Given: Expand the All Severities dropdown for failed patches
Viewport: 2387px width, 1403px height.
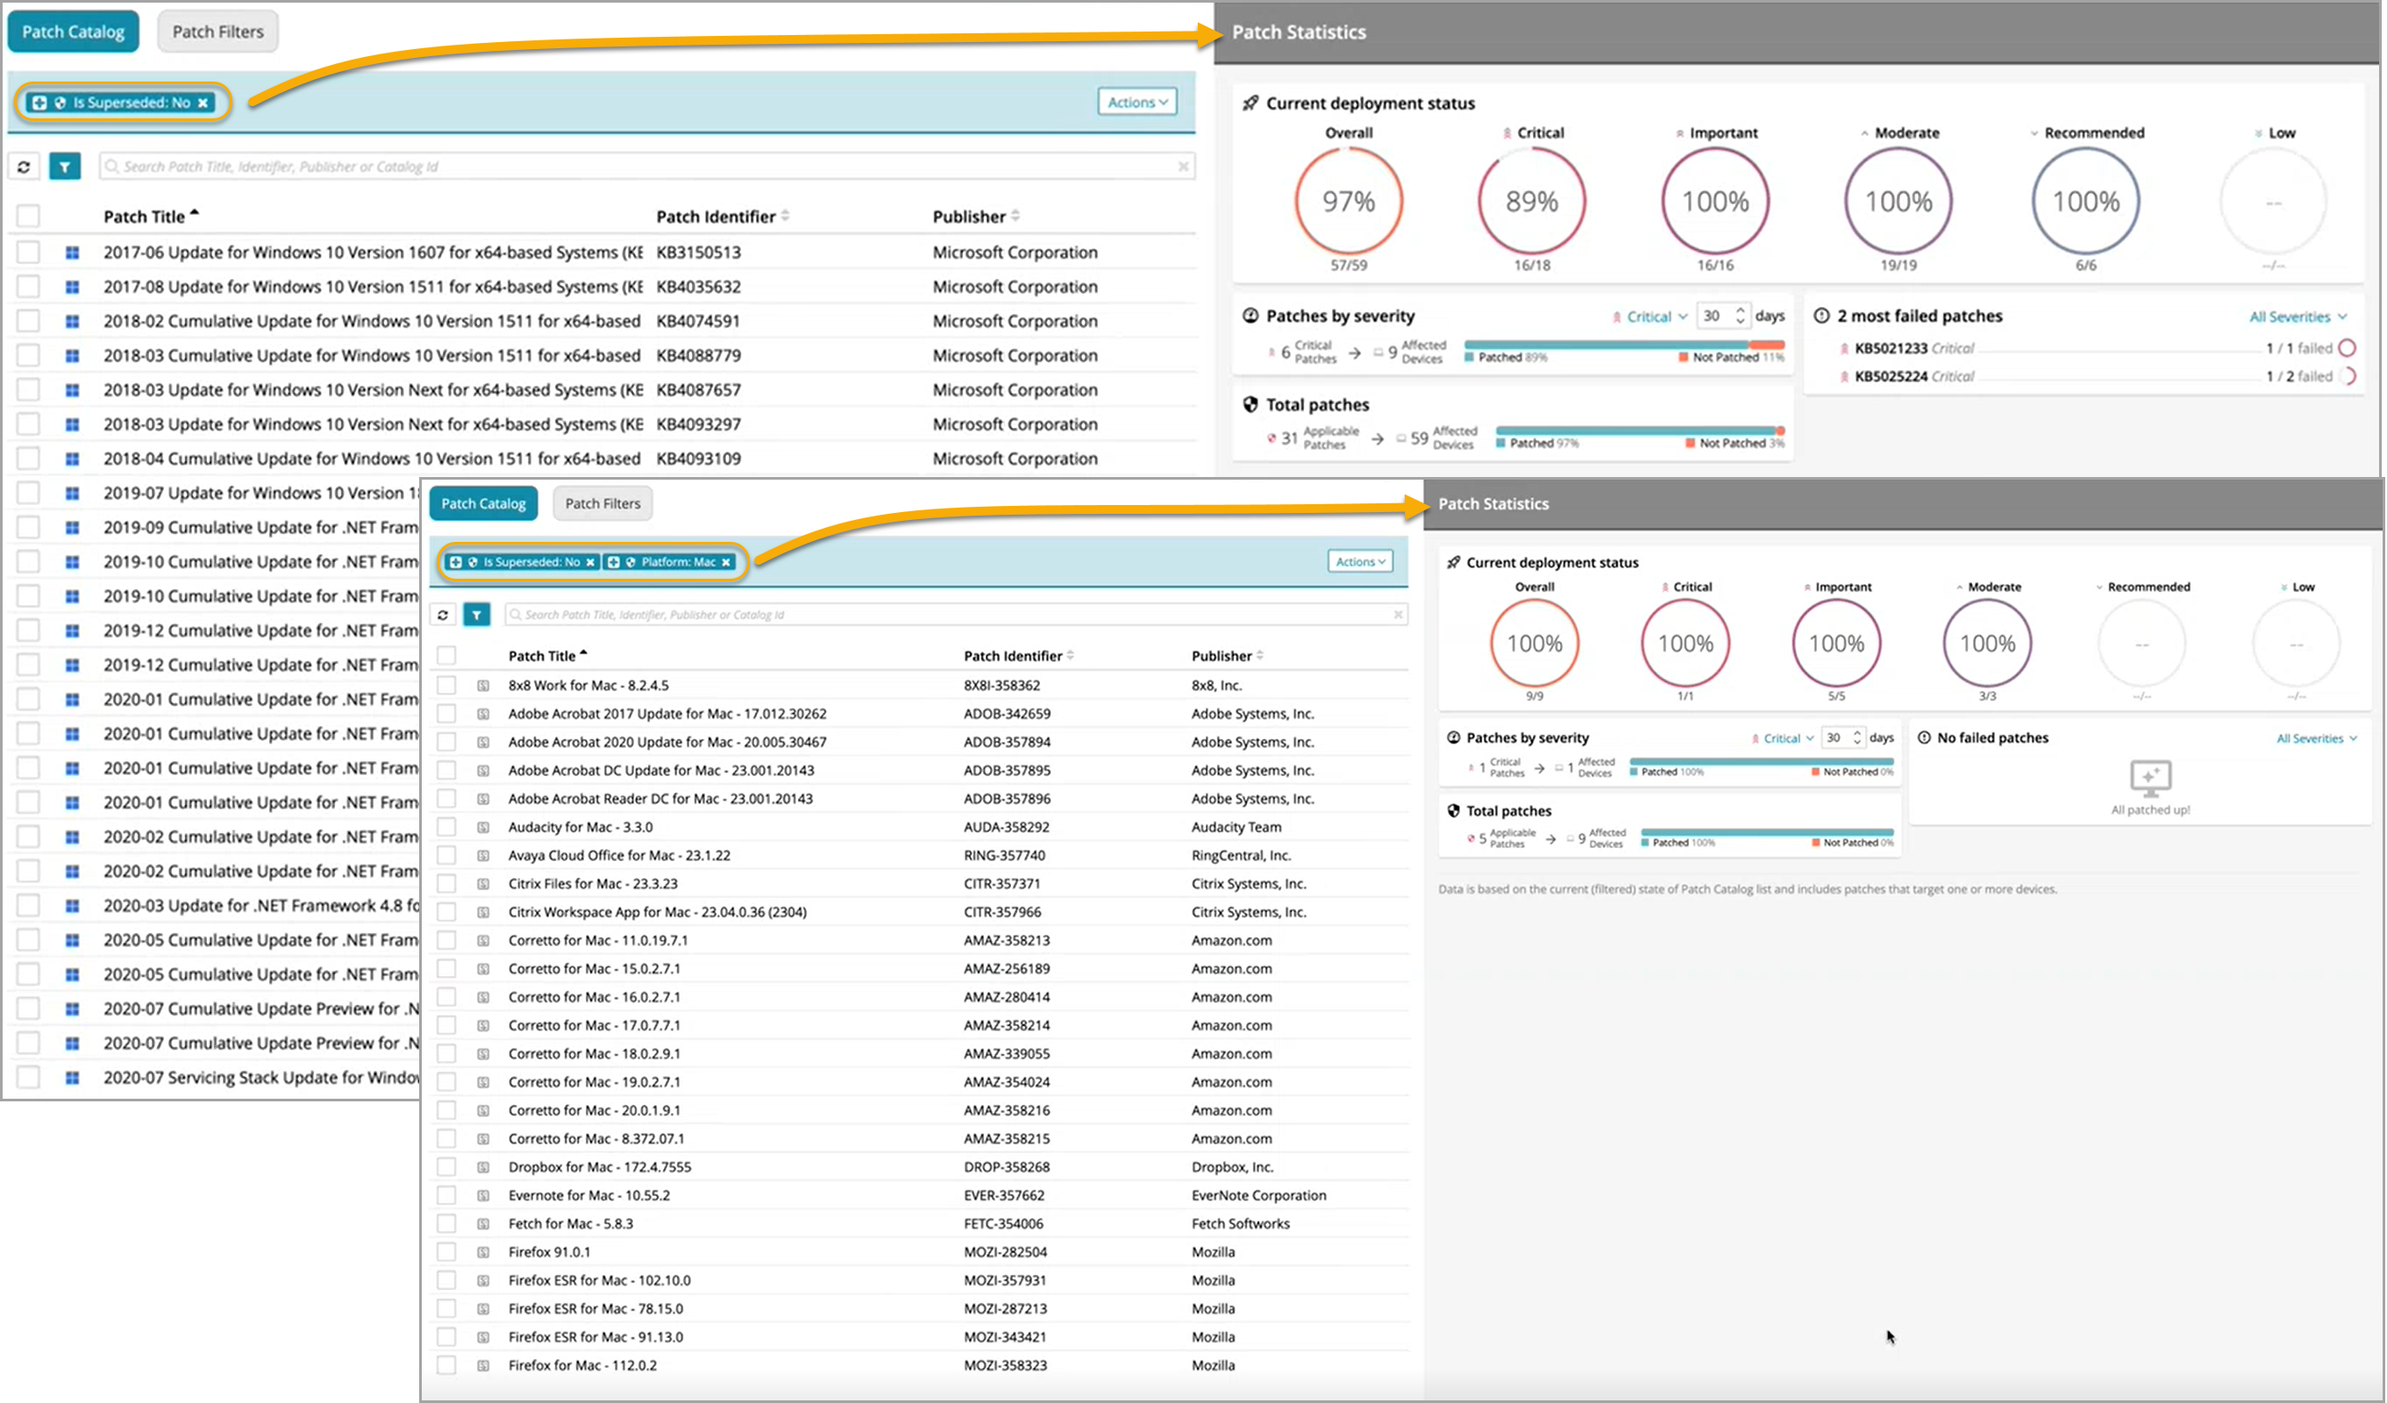Looking at the screenshot, I should (x=2297, y=317).
